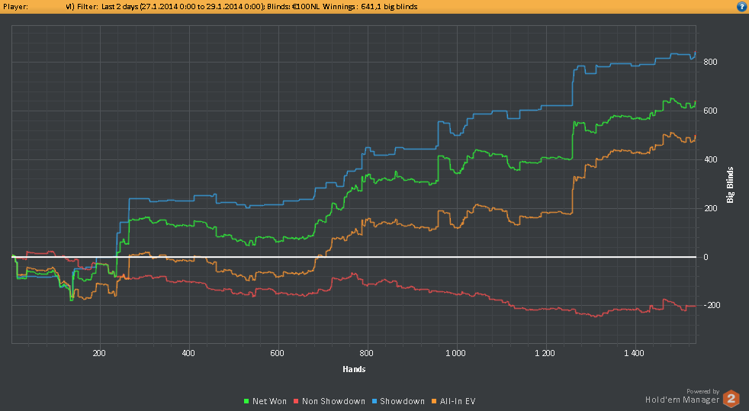749x411 pixels.
Task: Toggle the Net Won series label
Action: (271, 400)
